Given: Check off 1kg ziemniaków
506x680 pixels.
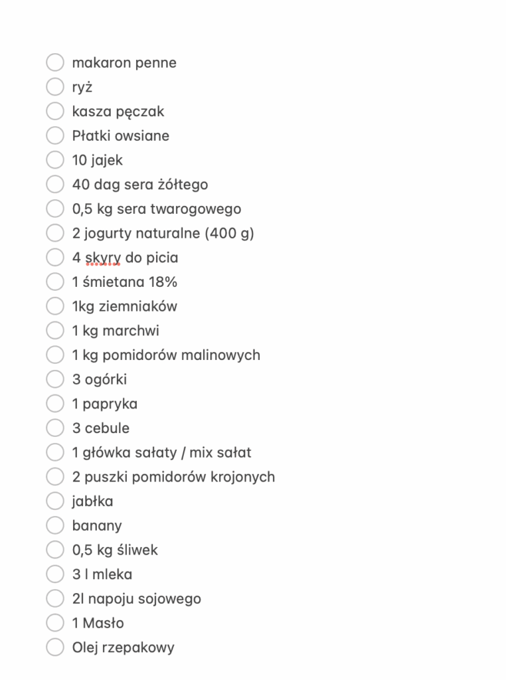Looking at the screenshot, I should pos(54,305).
